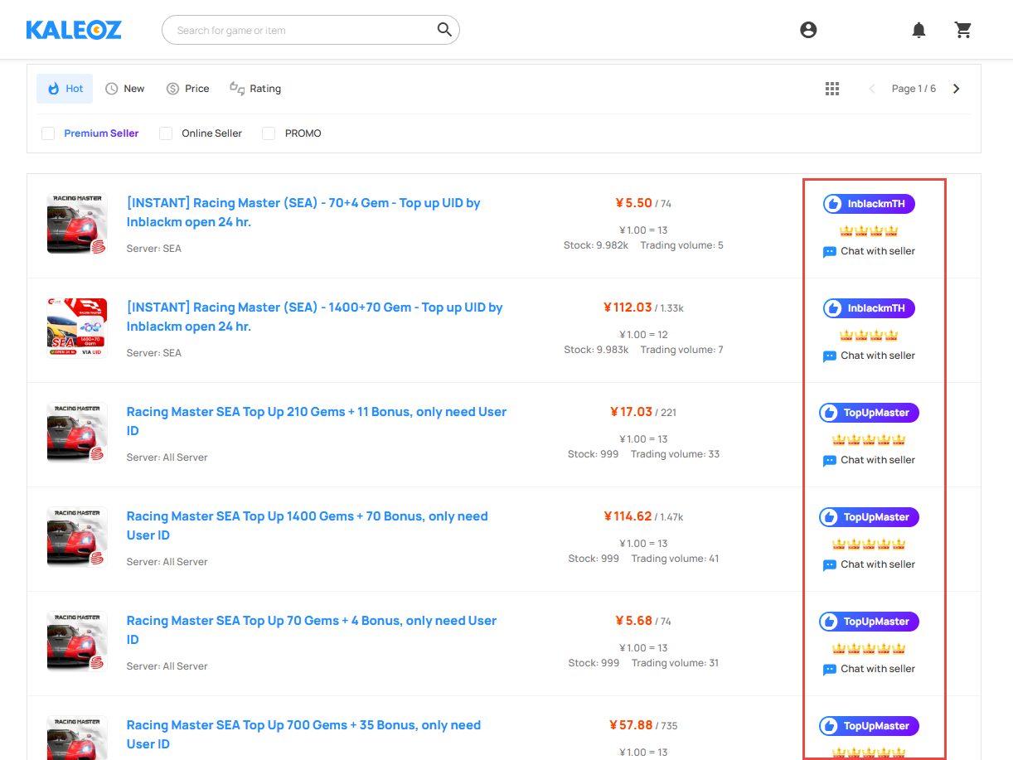Image resolution: width=1013 pixels, height=760 pixels.
Task: Click 'Trading volume: 41' text
Action: click(675, 559)
